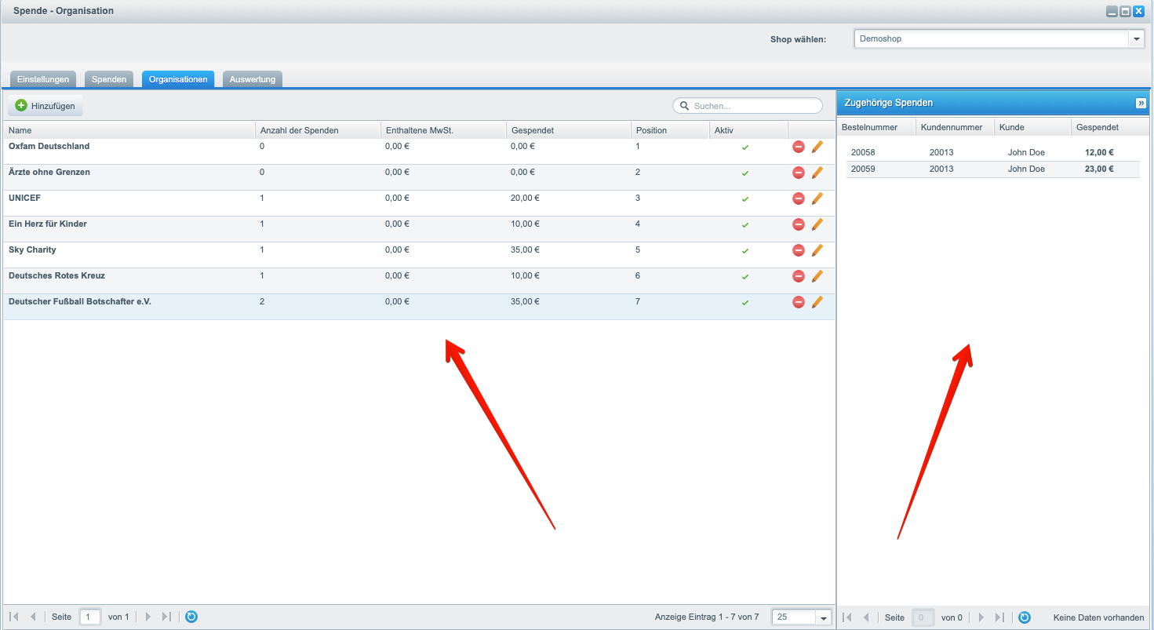The image size is (1154, 630).
Task: Delete Ein Herz für Kinder
Action: pos(799,224)
